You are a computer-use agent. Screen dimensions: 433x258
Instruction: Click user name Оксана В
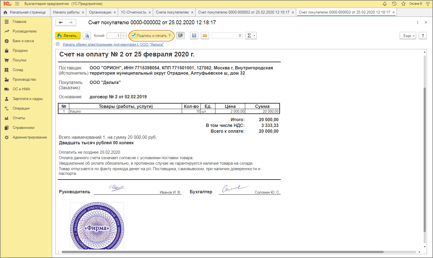(415, 4)
